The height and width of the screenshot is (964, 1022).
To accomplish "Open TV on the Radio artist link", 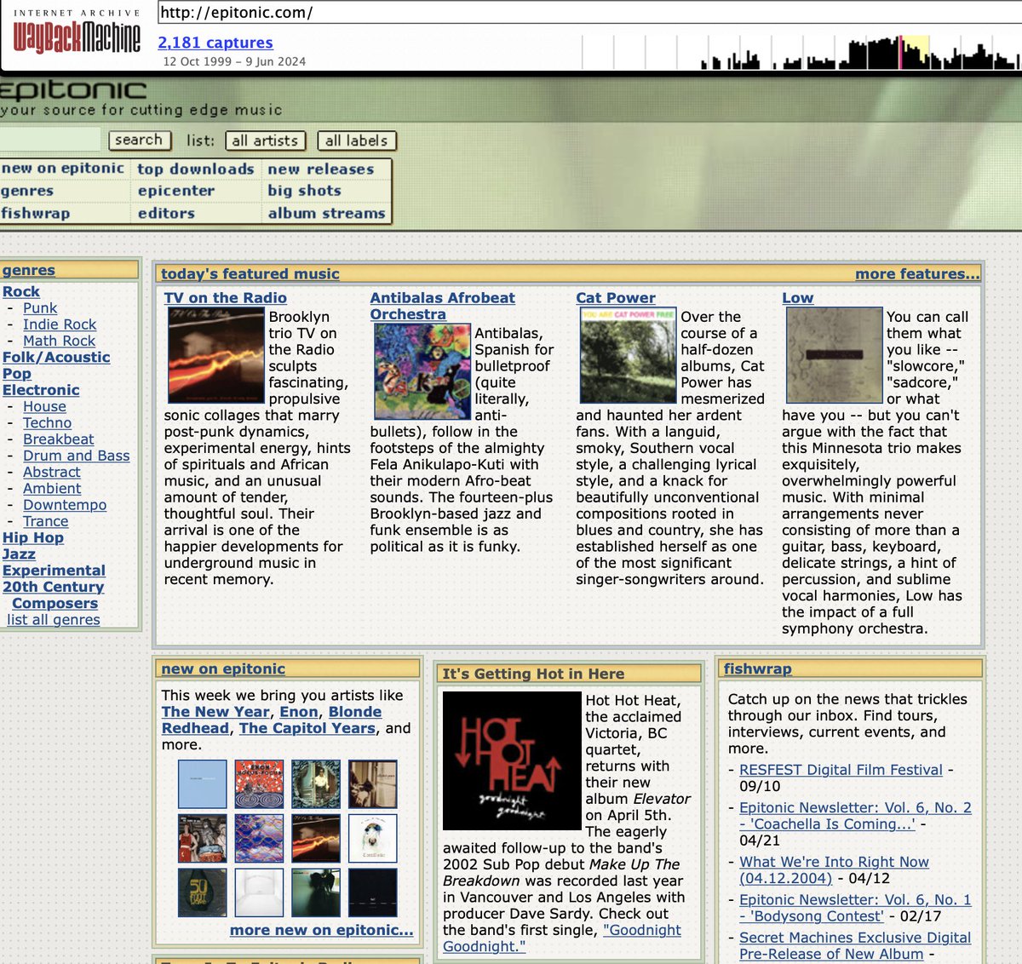I will click(x=226, y=298).
